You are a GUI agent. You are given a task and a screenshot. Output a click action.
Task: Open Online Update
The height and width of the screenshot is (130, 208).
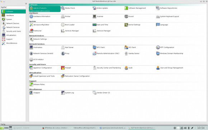pyautogui.click(x=100, y=8)
